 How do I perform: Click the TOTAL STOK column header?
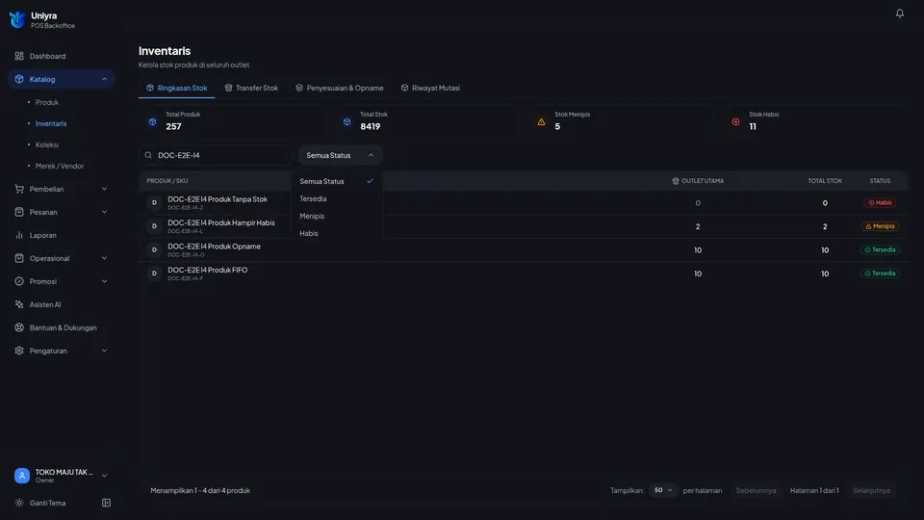pyautogui.click(x=825, y=181)
